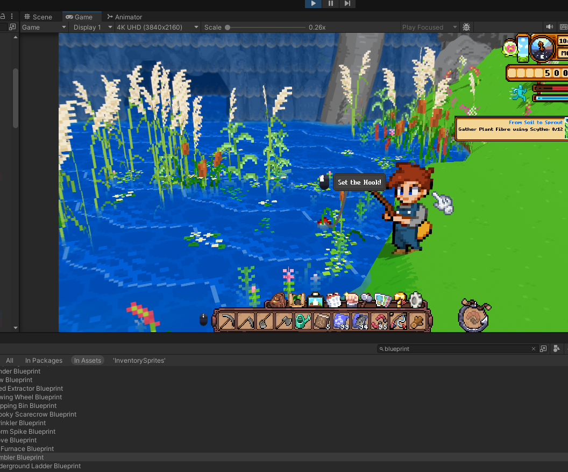The image size is (568, 472).
Task: Open the 4K UHD resolution dropdown
Action: [157, 27]
